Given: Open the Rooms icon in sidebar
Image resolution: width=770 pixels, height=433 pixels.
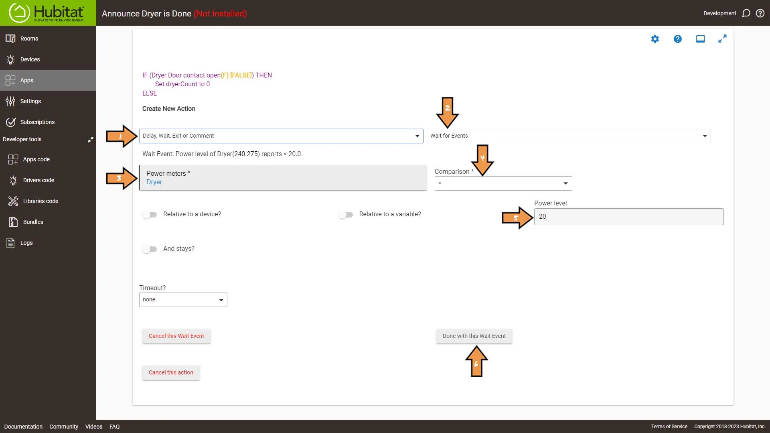Looking at the screenshot, I should (x=10, y=39).
